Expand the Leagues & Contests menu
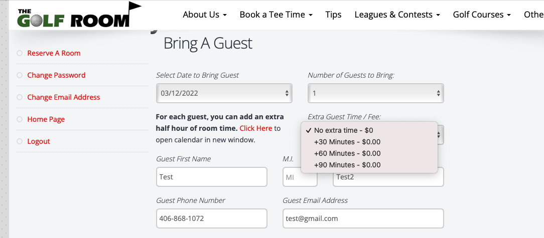544x238 pixels. tap(397, 15)
